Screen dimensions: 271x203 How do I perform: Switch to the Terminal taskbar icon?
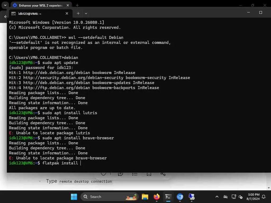click(168, 197)
